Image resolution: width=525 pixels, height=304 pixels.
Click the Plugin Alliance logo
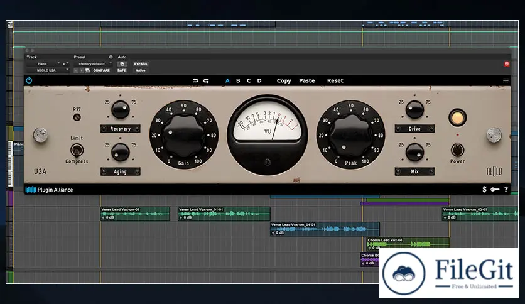click(x=49, y=190)
